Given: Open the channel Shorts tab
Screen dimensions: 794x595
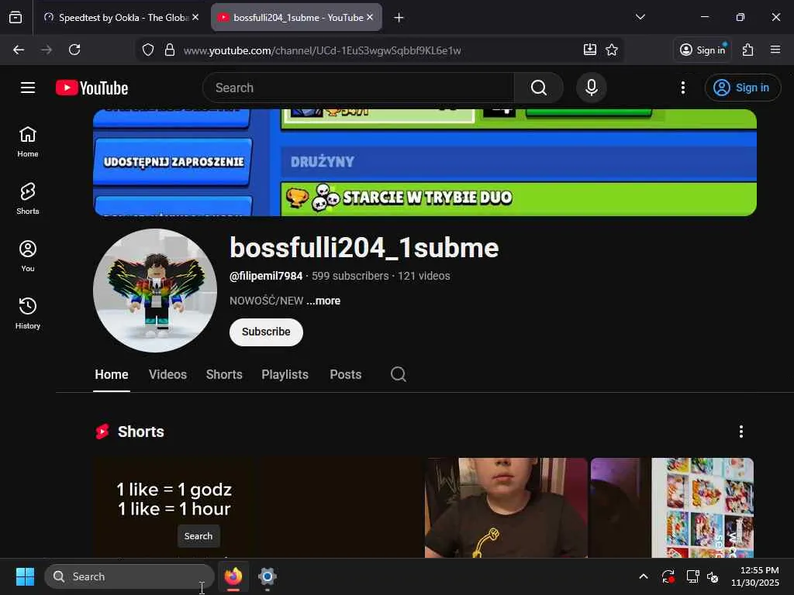Looking at the screenshot, I should pyautogui.click(x=224, y=374).
